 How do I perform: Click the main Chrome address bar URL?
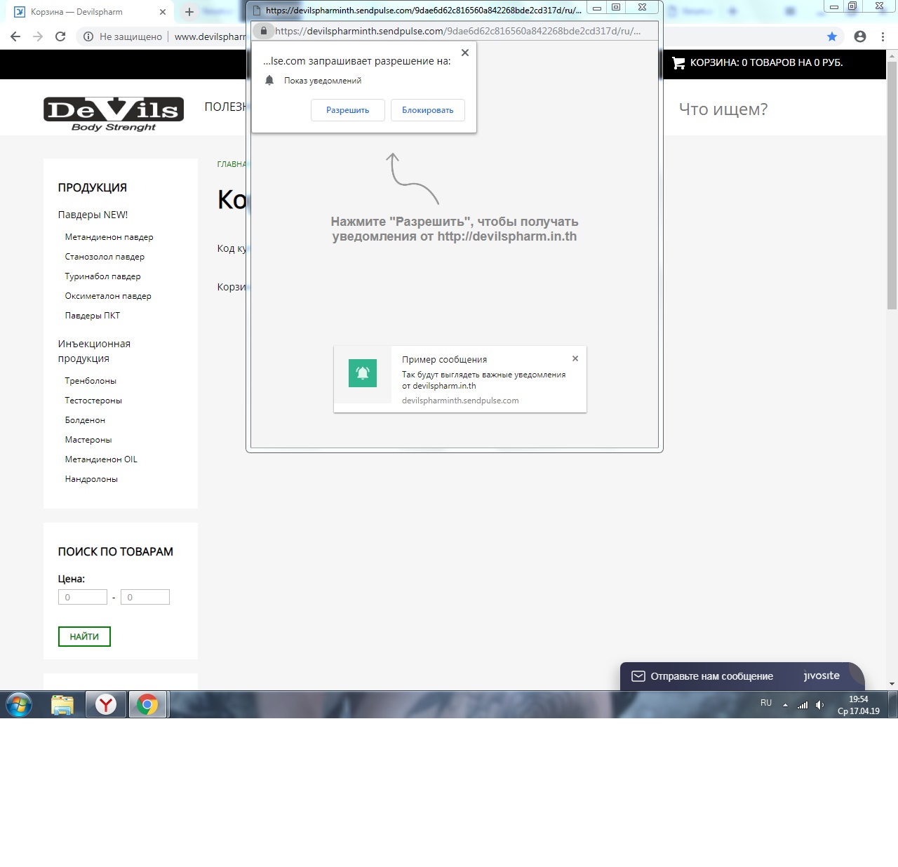tap(210, 36)
